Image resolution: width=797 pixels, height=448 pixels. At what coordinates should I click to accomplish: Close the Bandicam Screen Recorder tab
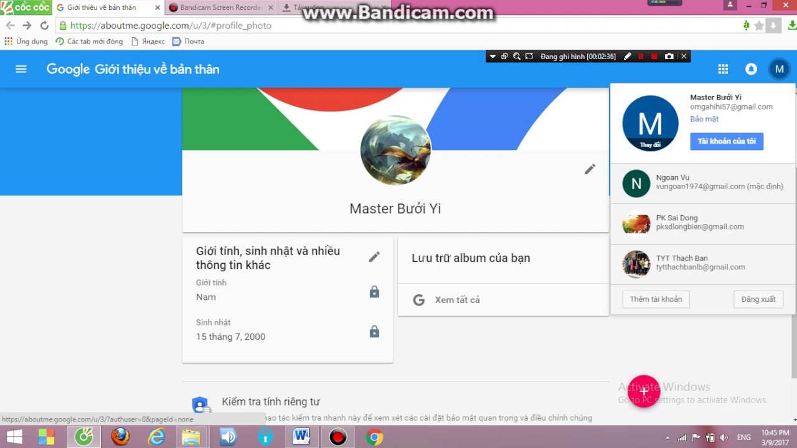click(270, 7)
